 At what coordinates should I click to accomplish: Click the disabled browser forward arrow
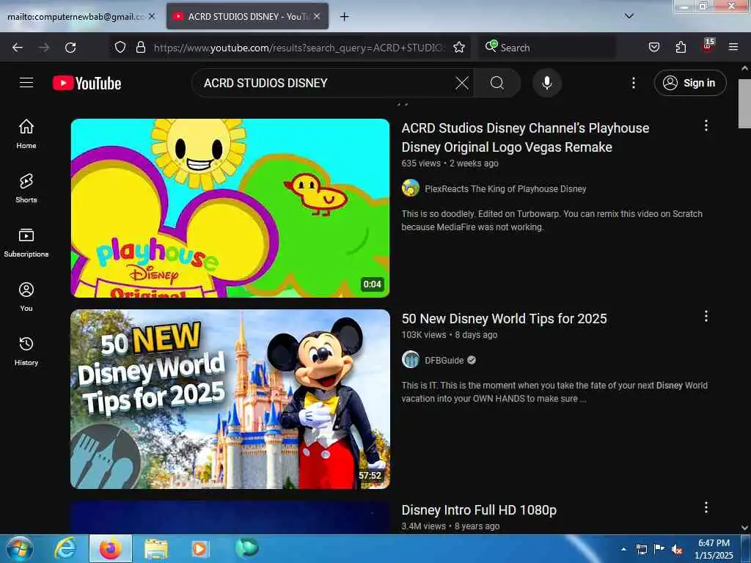pos(44,48)
